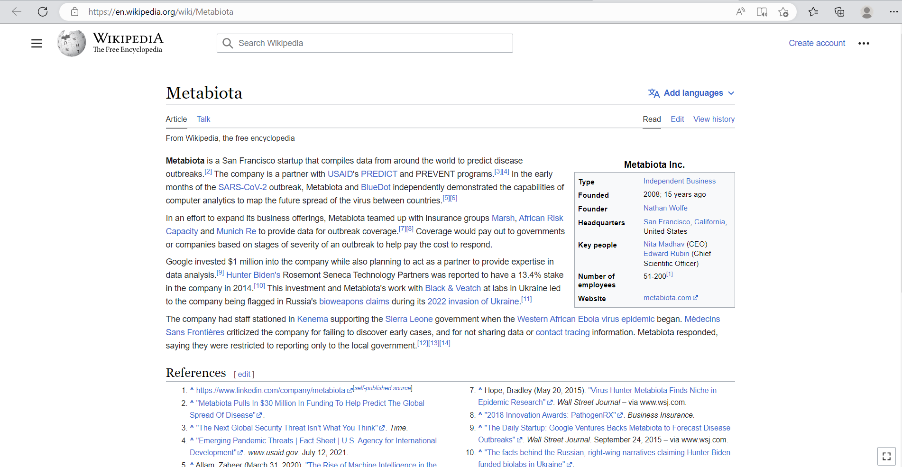Click the Wikipedia globe logo

click(72, 43)
